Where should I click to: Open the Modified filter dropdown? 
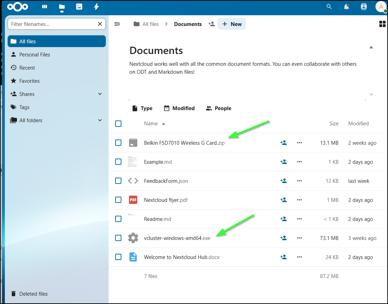coord(179,108)
